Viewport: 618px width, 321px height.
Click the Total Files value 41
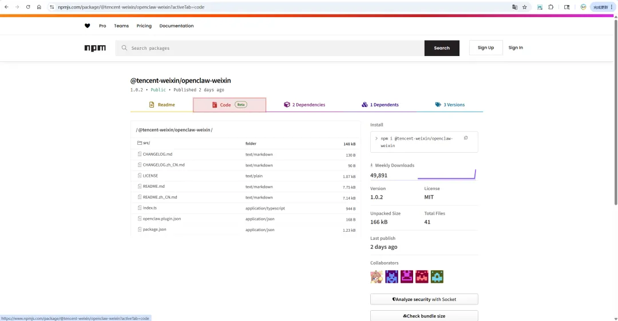pyautogui.click(x=427, y=222)
